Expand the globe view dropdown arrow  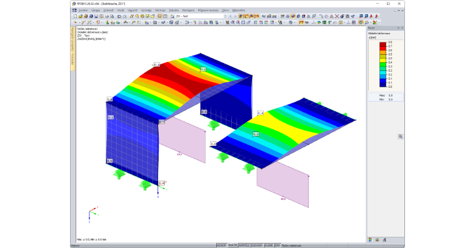(x=294, y=22)
